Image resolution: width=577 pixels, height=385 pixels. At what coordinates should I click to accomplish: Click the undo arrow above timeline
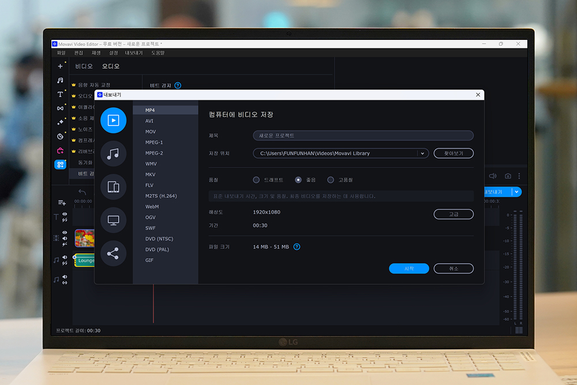[x=82, y=192]
